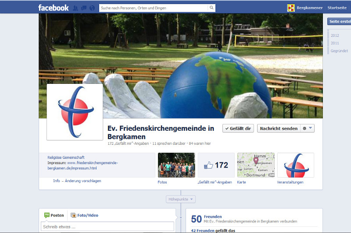Open the Karte map thumbnail
Screen dimensions: 351x233
pos(256,165)
